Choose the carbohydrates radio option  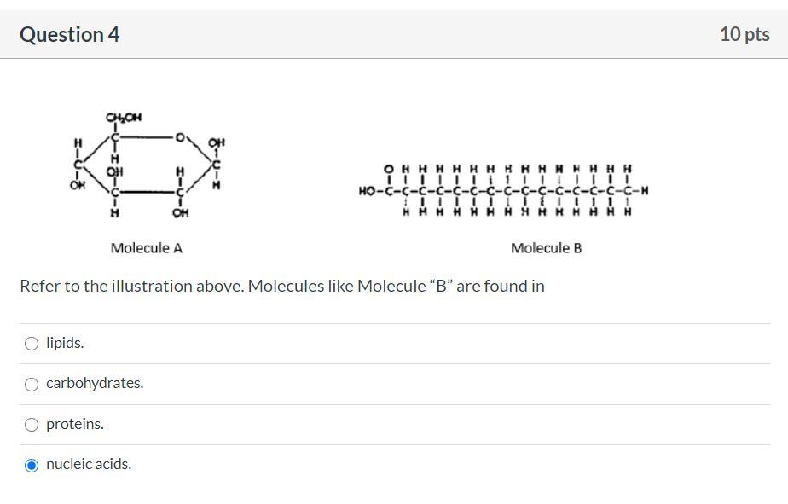pyautogui.click(x=32, y=384)
